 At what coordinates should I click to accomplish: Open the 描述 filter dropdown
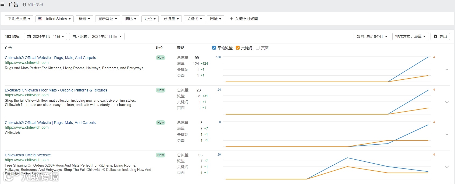click(131, 19)
